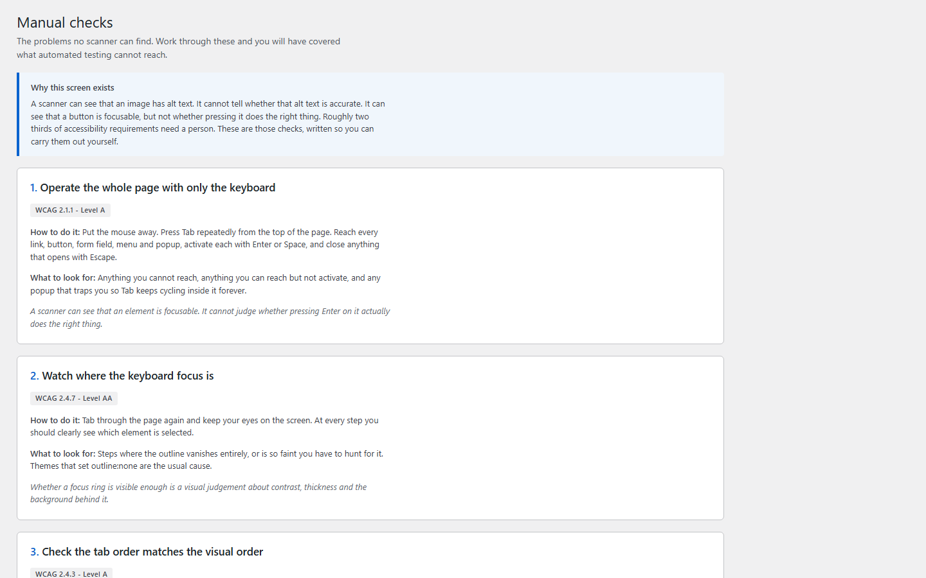Click the blue number 1 in first heading

(33, 188)
